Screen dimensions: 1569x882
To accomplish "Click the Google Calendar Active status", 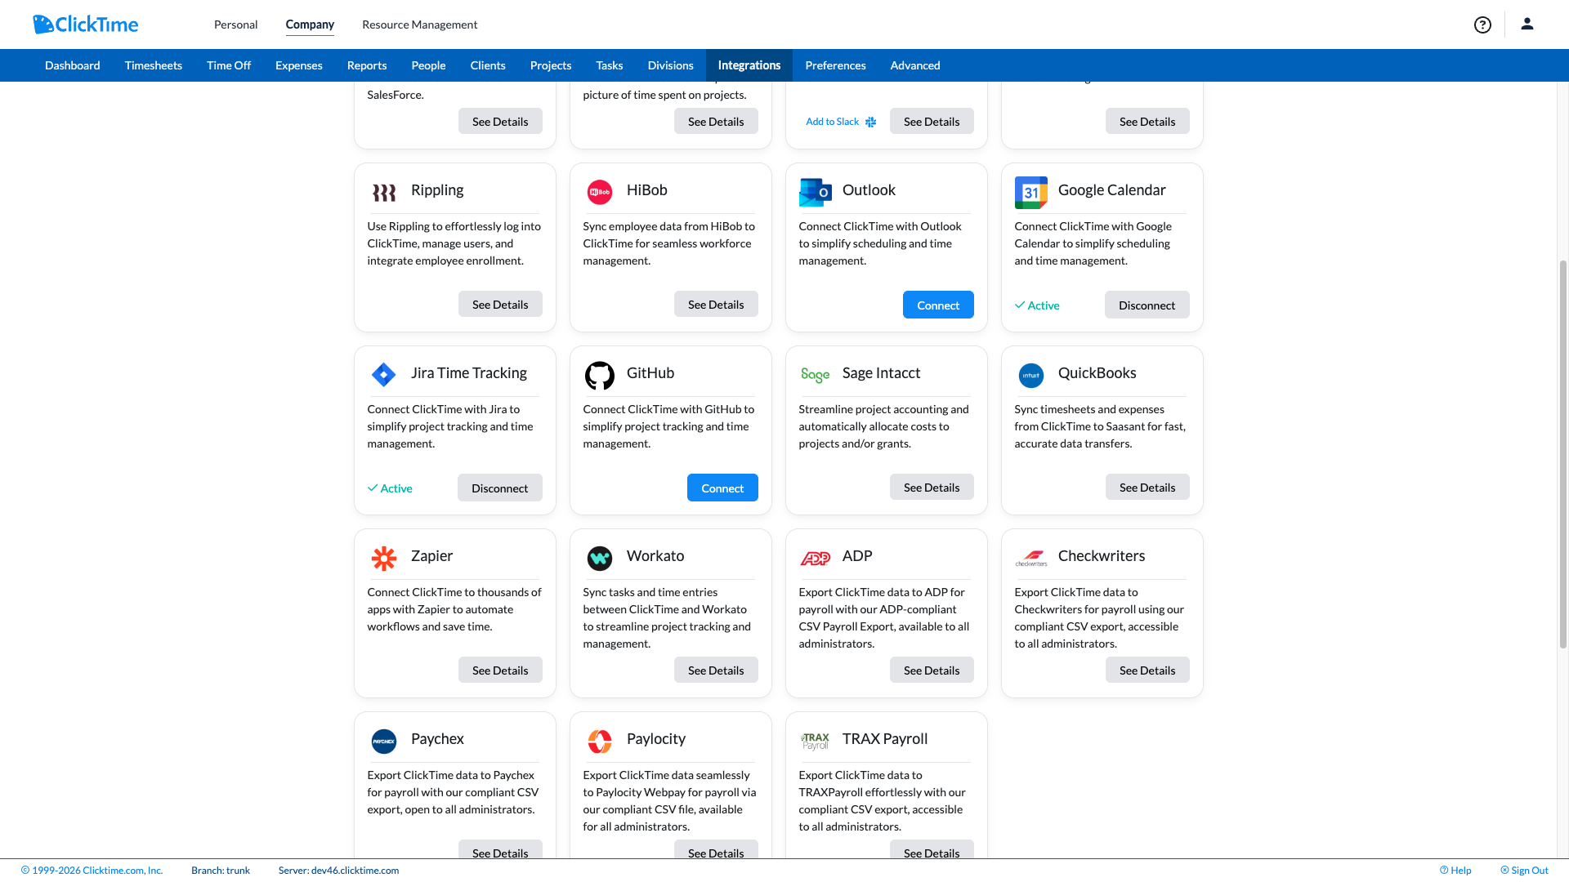I will 1037,305.
